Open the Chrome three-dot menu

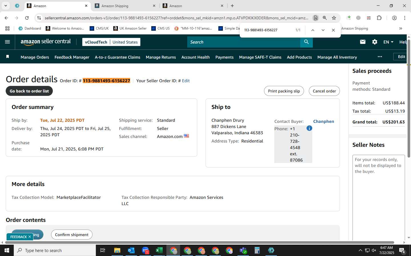click(405, 18)
